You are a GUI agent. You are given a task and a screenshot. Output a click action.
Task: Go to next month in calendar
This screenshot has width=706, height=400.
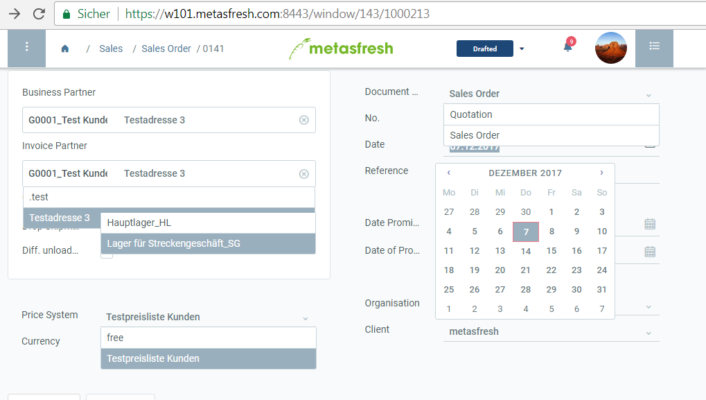tap(601, 173)
